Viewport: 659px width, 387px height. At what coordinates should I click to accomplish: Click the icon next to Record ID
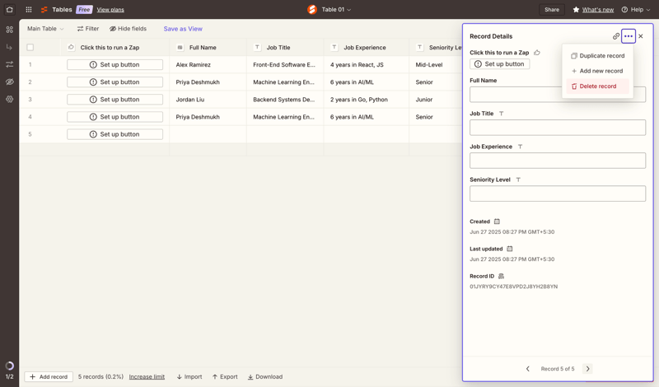pyautogui.click(x=501, y=276)
